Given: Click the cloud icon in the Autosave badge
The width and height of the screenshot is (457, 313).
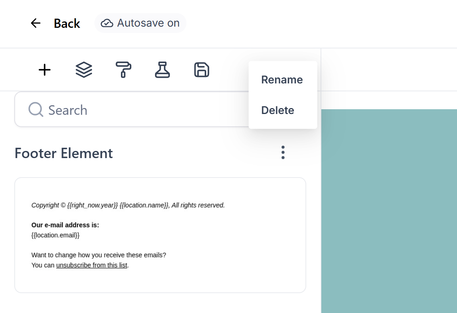Looking at the screenshot, I should click(x=107, y=23).
